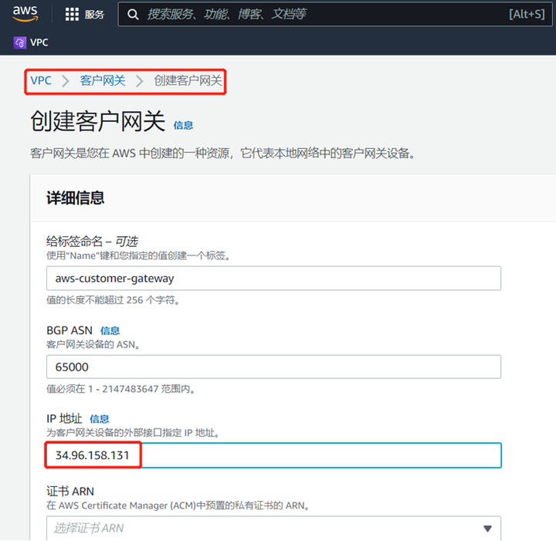Click the 客户网关设备的 ASN description
Image resolution: width=556 pixels, height=541 pixels.
[93, 345]
